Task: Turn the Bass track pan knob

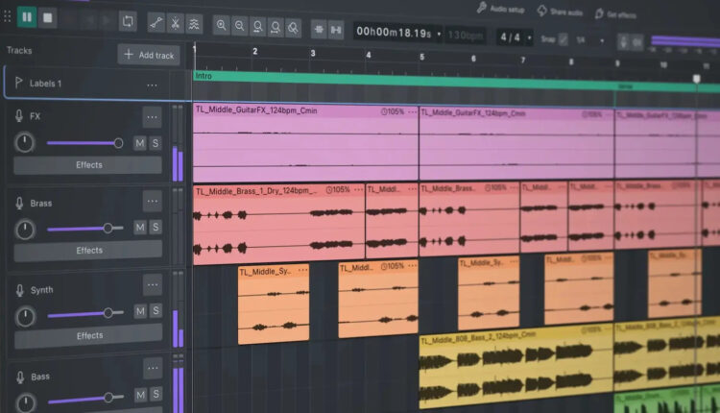Action: [26, 402]
